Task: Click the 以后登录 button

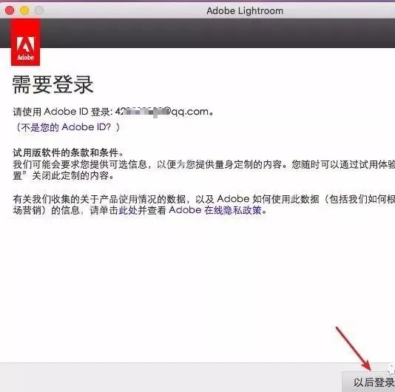Action: [x=369, y=382]
